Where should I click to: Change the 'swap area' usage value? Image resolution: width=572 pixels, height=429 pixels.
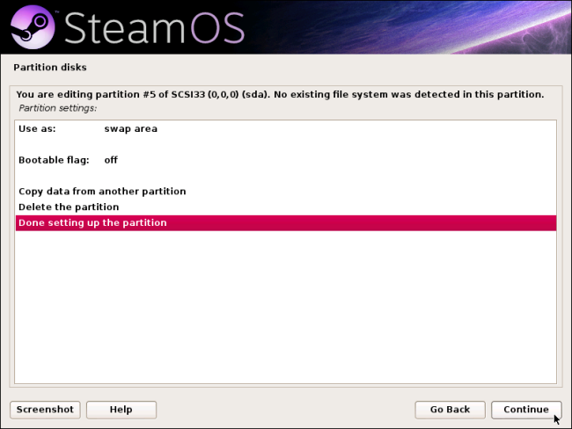click(x=130, y=128)
